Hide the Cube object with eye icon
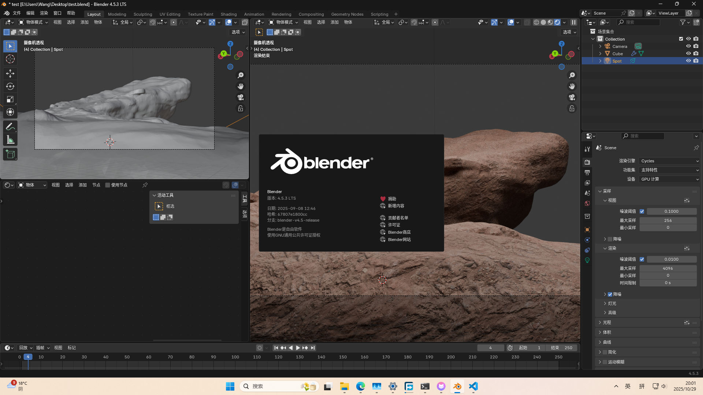 [x=688, y=53]
